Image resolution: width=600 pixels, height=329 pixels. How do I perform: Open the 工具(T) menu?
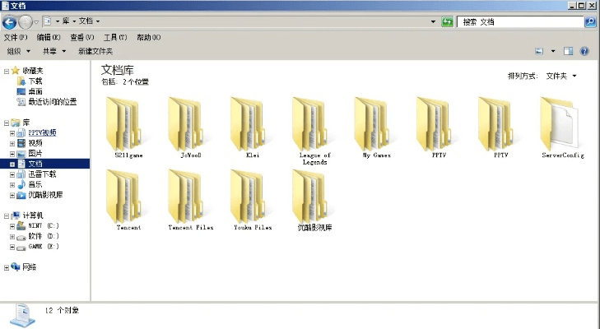coord(115,37)
